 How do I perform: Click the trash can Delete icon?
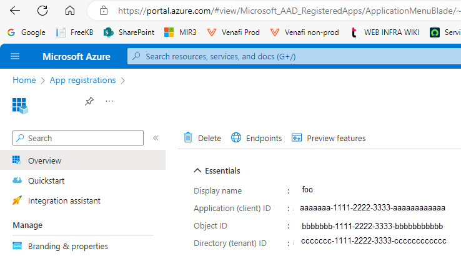click(188, 137)
